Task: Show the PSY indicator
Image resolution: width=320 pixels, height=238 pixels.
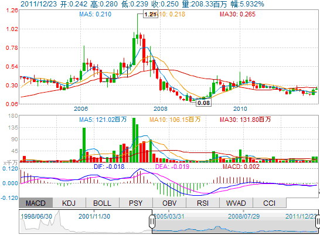Action: point(136,203)
